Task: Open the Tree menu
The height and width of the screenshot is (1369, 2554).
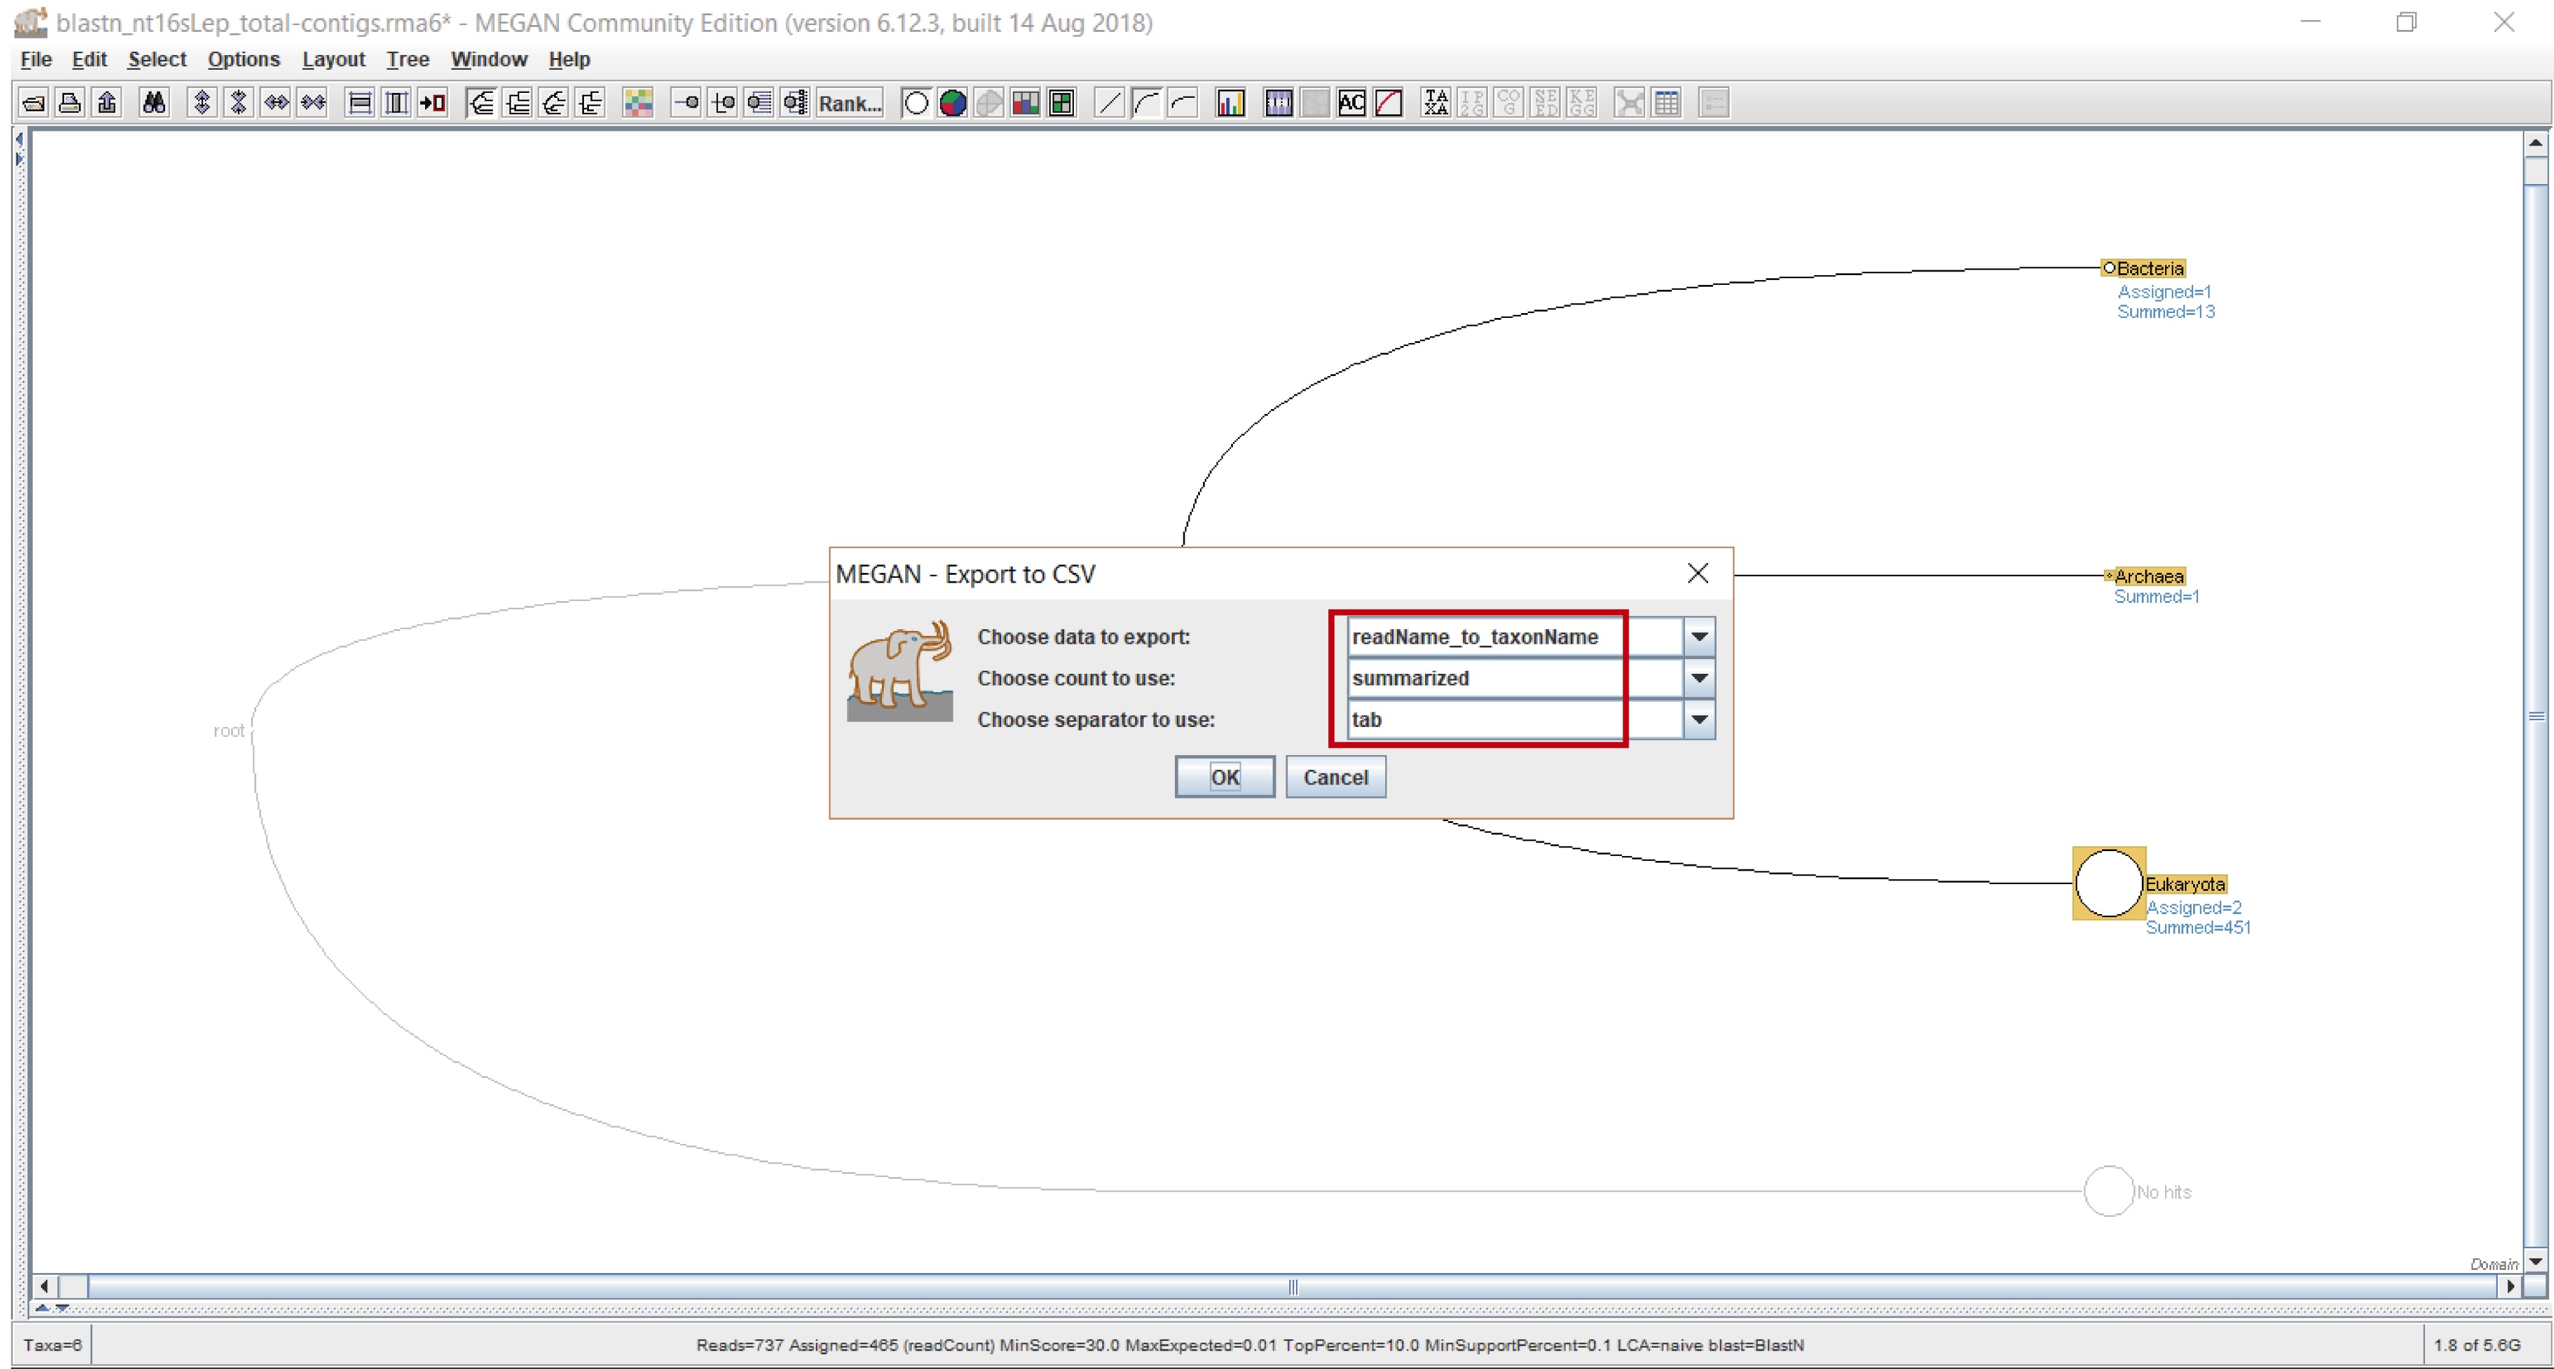Action: click(407, 59)
